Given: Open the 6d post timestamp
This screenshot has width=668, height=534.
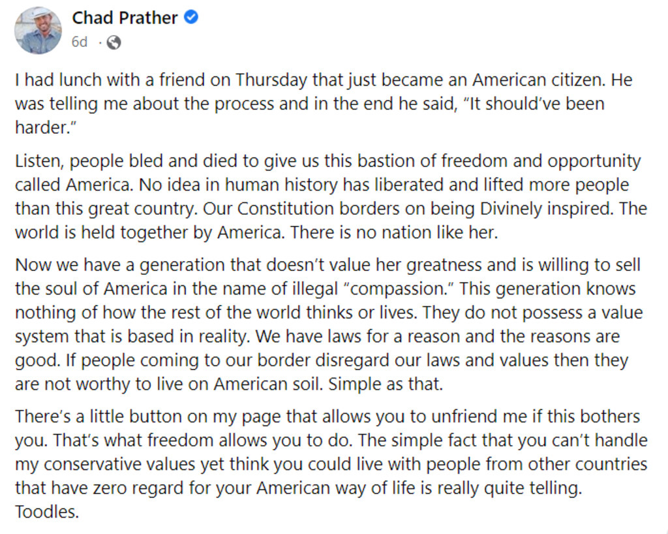Looking at the screenshot, I should point(79,42).
